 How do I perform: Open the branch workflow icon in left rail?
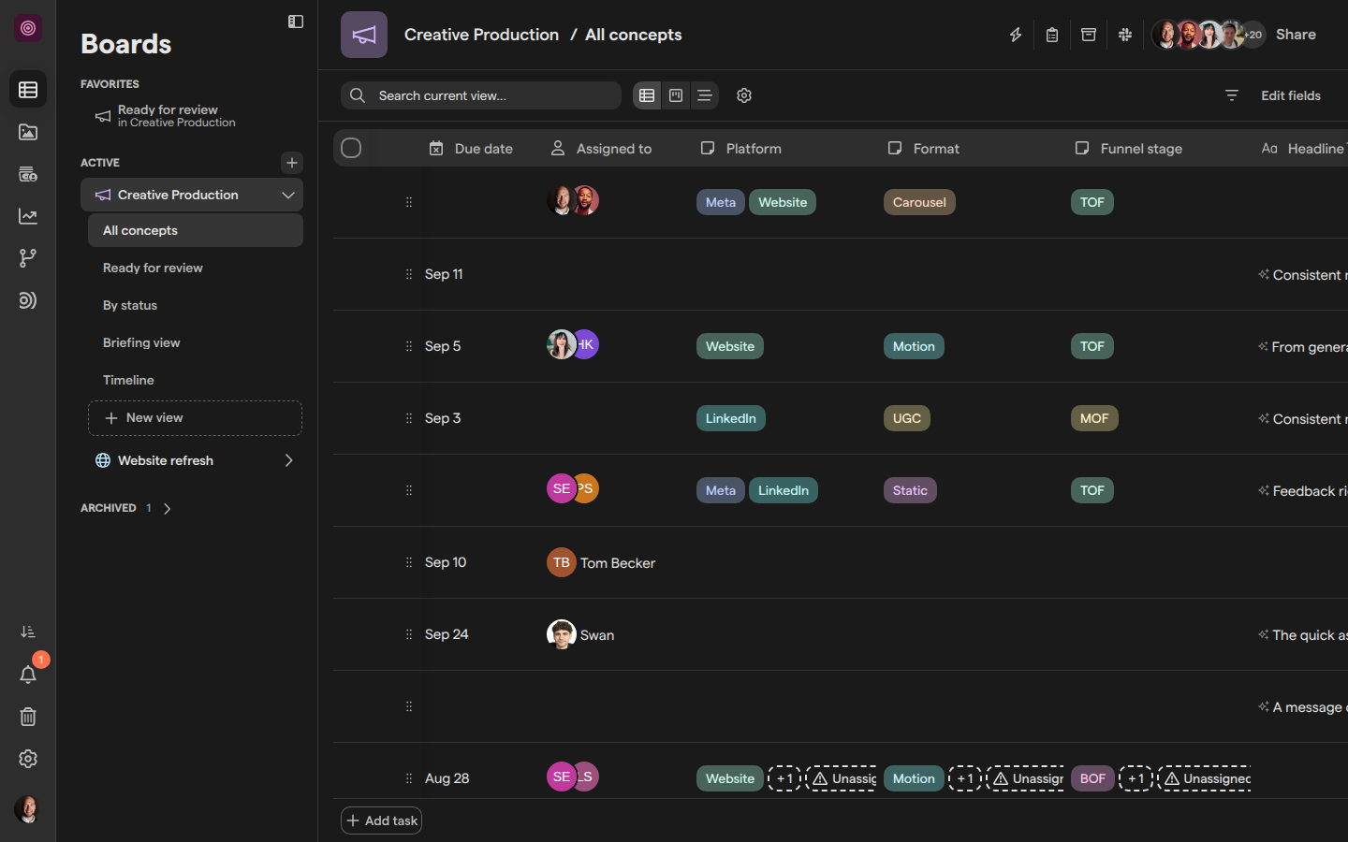28,258
